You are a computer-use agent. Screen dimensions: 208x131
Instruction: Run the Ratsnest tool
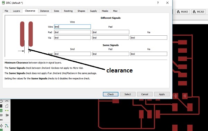(x=1, y=125)
